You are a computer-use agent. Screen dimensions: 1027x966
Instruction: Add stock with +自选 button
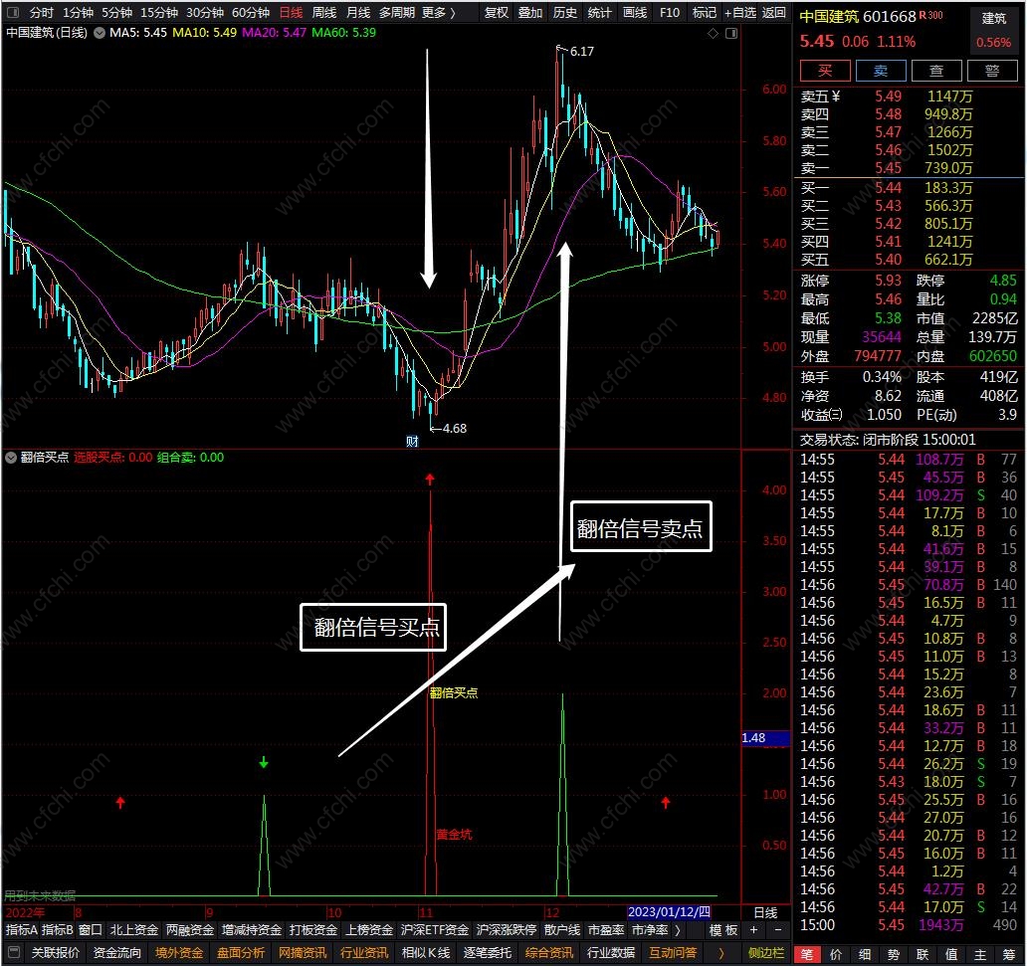tap(740, 13)
